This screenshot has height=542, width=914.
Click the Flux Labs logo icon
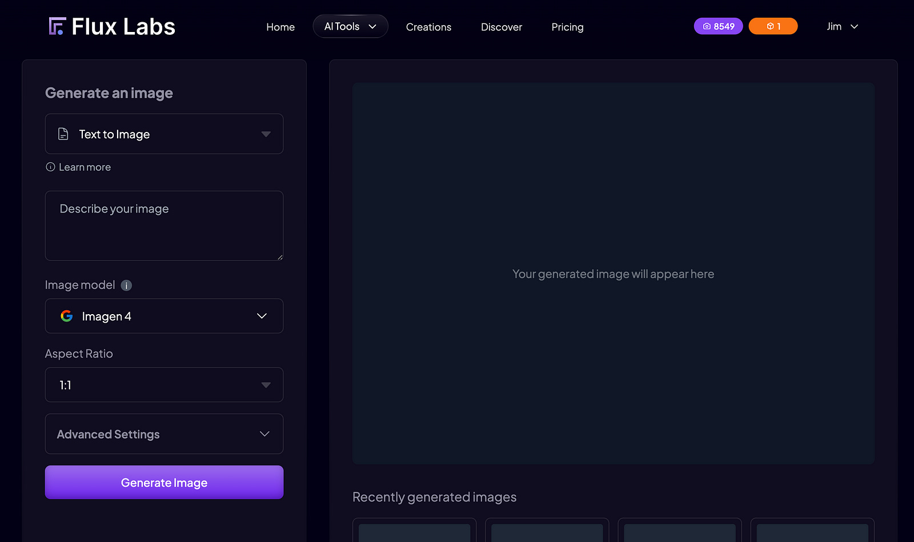(x=57, y=26)
